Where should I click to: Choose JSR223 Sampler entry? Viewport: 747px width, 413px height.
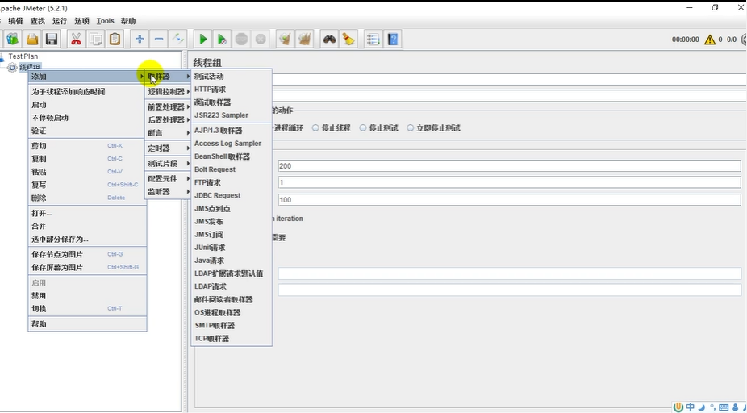(232, 115)
